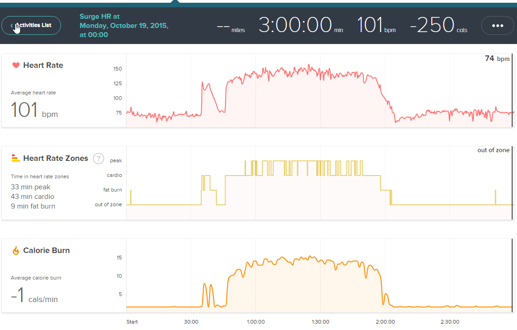Go back to Activities List
Screen dimensions: 517x330
pyautogui.click(x=31, y=25)
